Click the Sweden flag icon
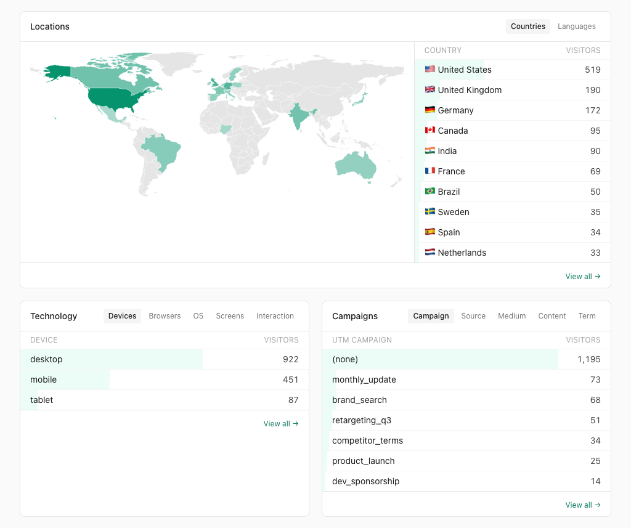Screen dimensions: 631x528 [x=429, y=211]
